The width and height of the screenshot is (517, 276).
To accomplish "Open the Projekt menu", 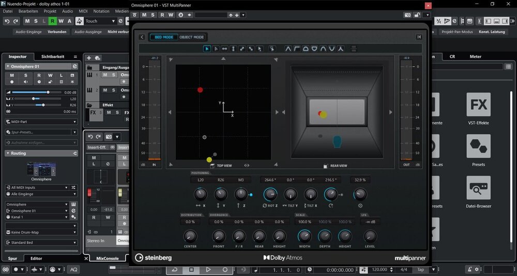I will (x=50, y=11).
